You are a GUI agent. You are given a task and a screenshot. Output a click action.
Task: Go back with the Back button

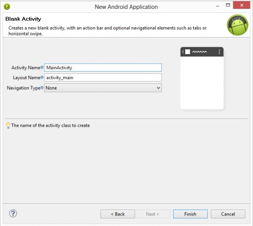click(118, 214)
